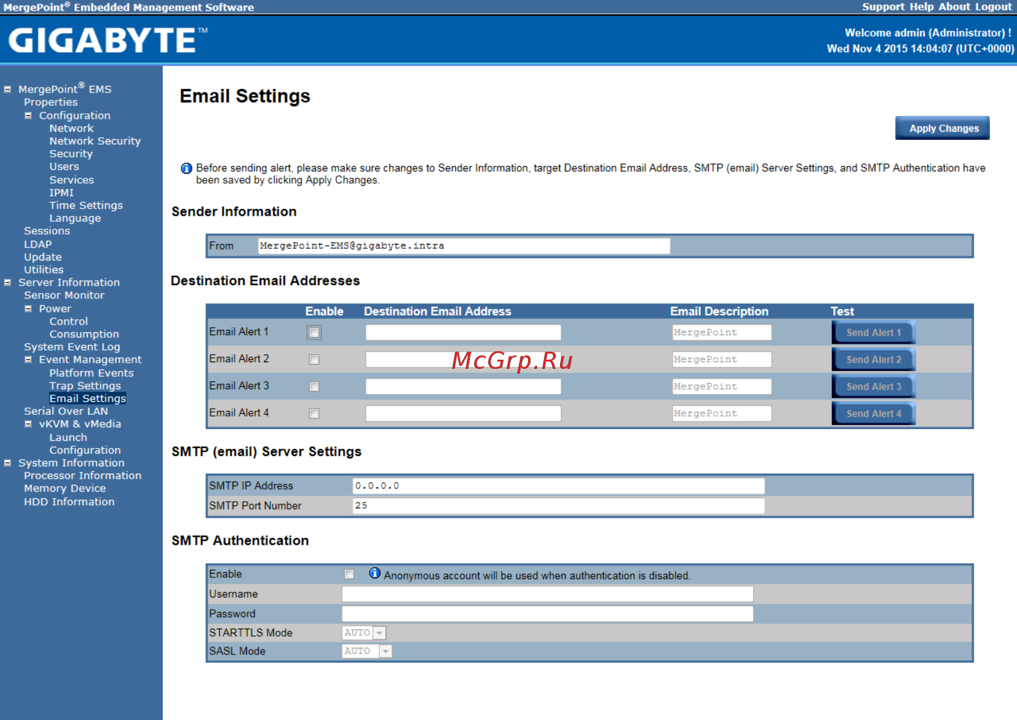
Task: Open Services in the sidebar
Action: coord(72,180)
